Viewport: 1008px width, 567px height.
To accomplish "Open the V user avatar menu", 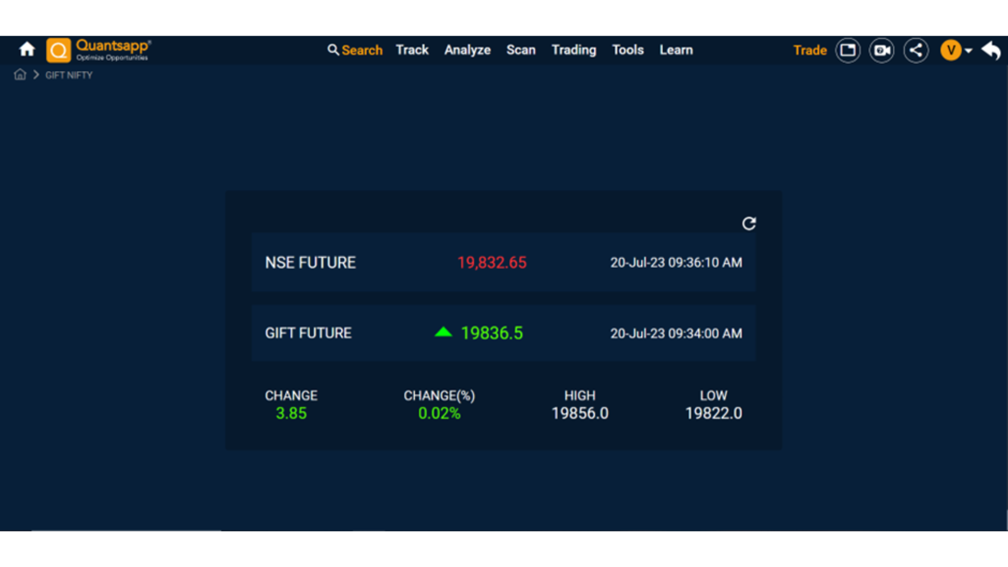I will coord(951,50).
